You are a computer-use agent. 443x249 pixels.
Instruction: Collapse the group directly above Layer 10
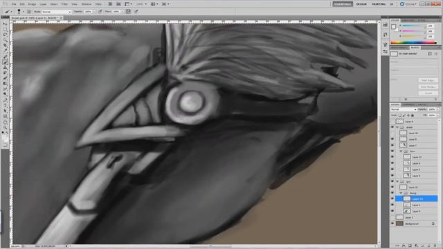coord(397,127)
